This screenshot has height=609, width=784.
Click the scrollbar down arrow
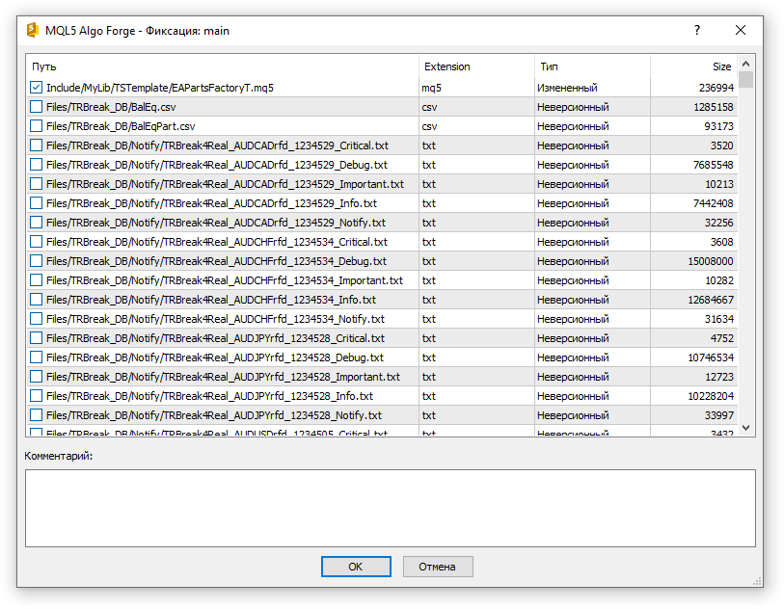tap(746, 428)
